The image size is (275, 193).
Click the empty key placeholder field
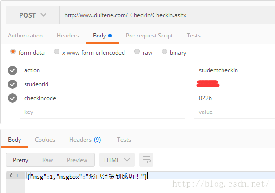pyautogui.click(x=102, y=112)
